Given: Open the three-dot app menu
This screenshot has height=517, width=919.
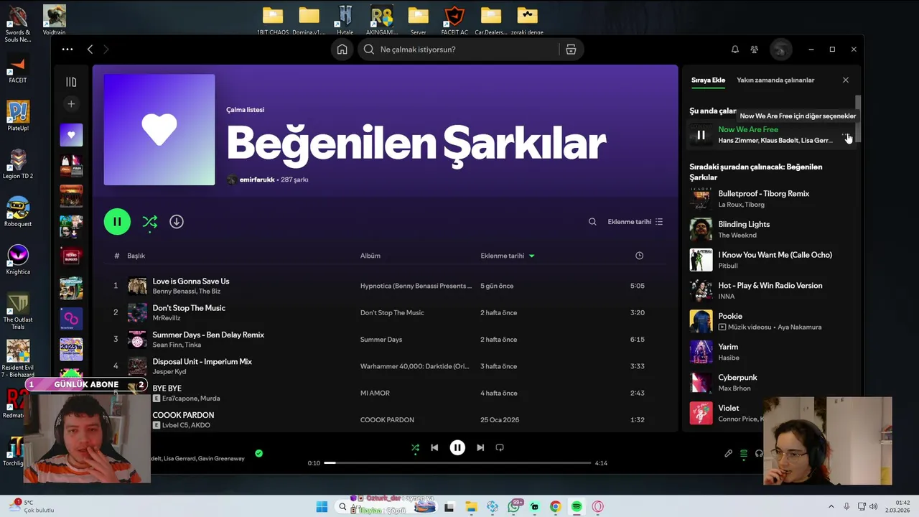Looking at the screenshot, I should (x=67, y=50).
